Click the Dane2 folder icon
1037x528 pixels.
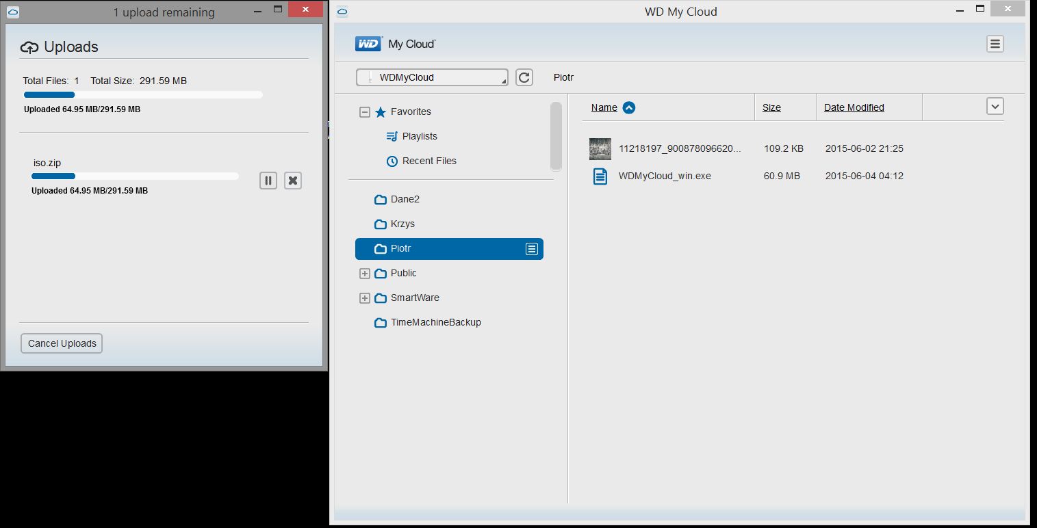point(381,200)
